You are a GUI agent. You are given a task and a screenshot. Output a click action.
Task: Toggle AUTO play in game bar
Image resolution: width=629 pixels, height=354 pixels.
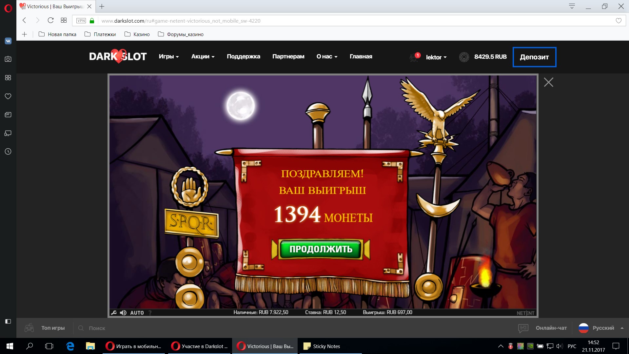point(137,313)
